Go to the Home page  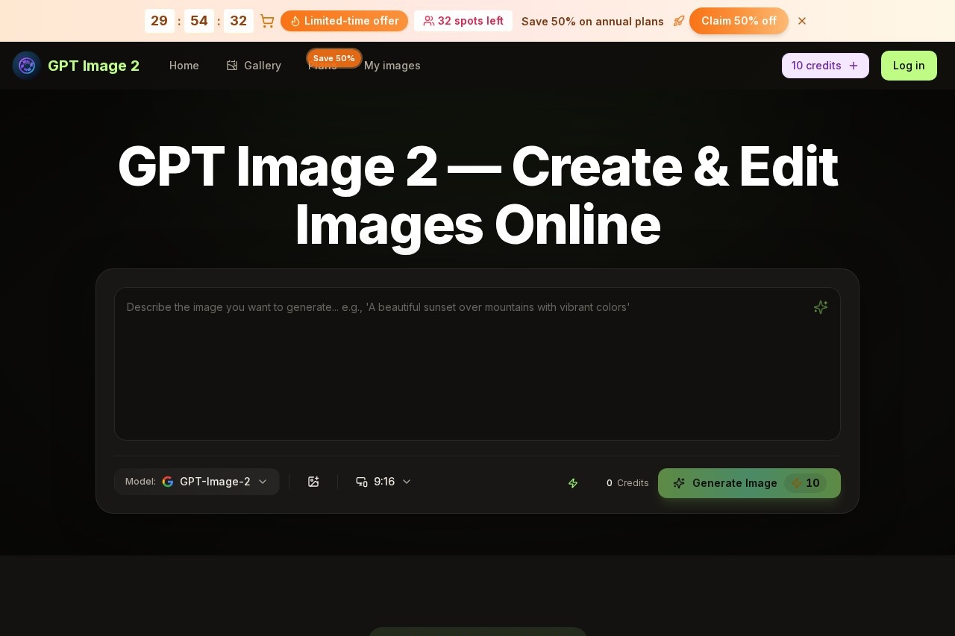click(184, 66)
